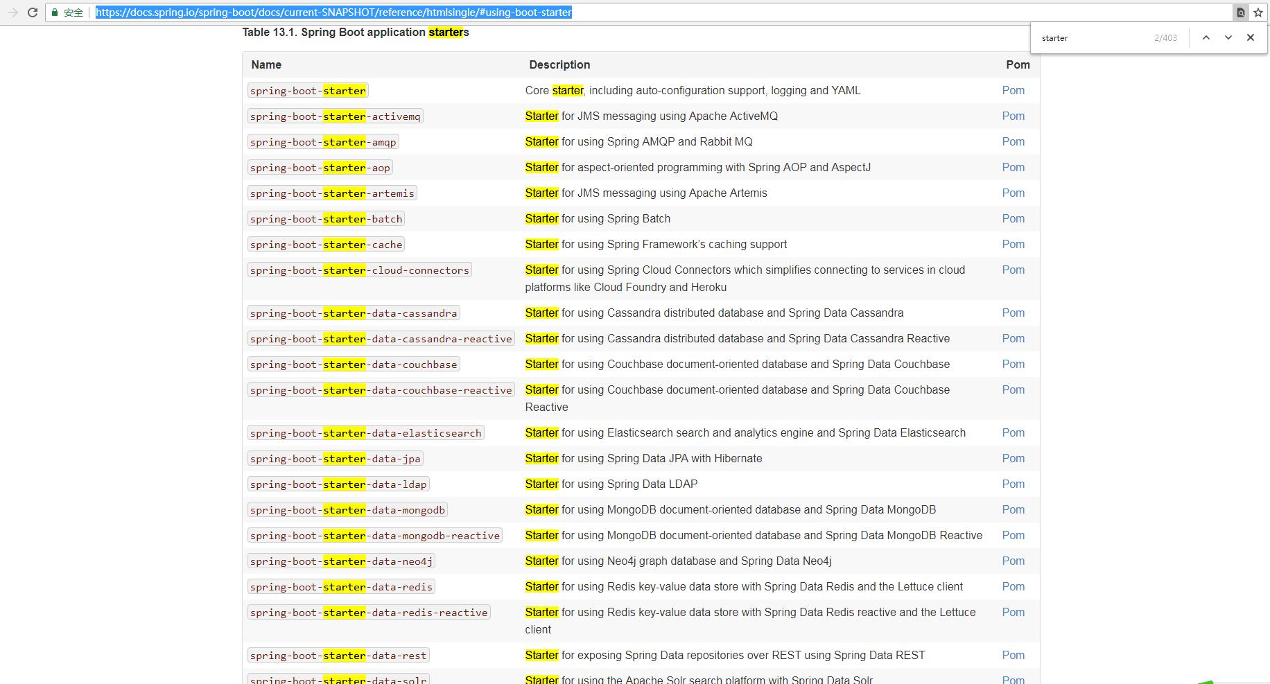1270x684 pixels.
Task: Close the find bar
Action: tap(1251, 37)
